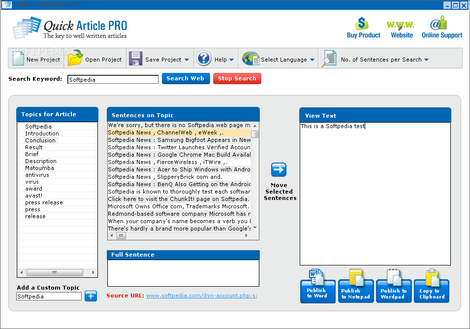Image resolution: width=470 pixels, height=329 pixels.
Task: Select the Introduction topic
Action: tap(42, 133)
